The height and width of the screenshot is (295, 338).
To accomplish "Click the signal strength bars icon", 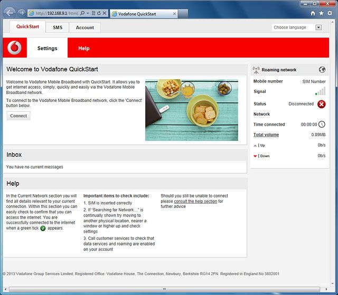I will (x=321, y=92).
